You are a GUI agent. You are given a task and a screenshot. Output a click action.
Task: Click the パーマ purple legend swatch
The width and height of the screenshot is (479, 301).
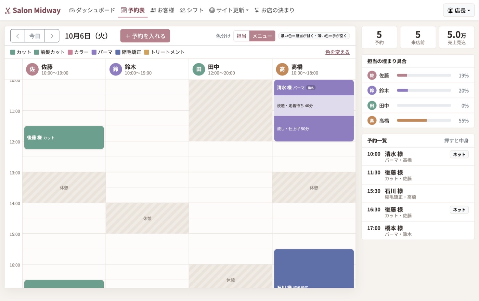(x=94, y=52)
